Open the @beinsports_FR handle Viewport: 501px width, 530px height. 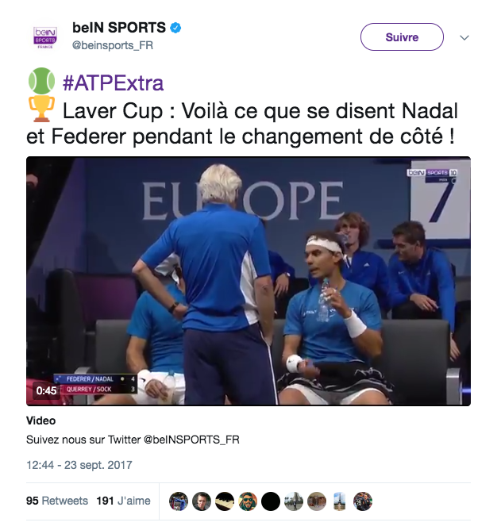(113, 45)
